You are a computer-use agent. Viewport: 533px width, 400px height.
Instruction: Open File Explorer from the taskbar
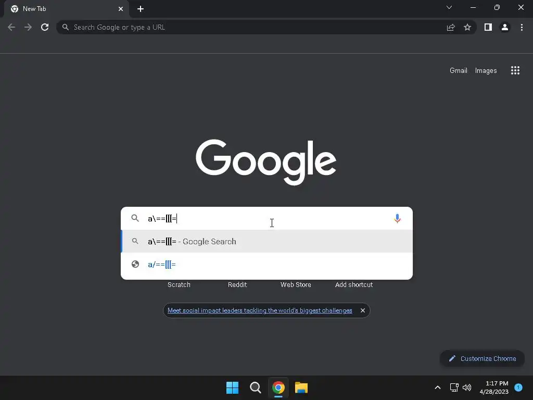[x=301, y=387]
